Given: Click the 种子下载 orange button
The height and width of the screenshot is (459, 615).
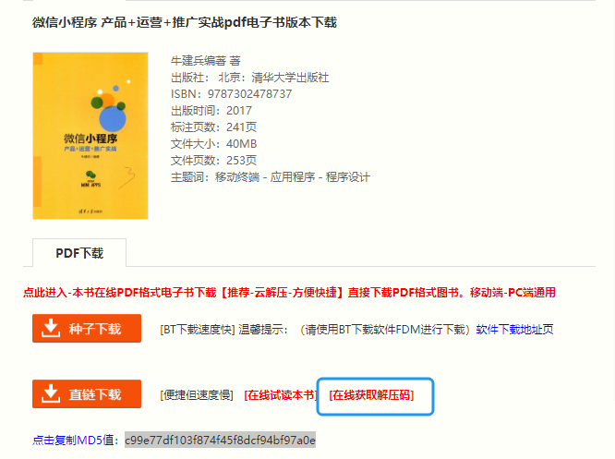Looking at the screenshot, I should tap(87, 329).
